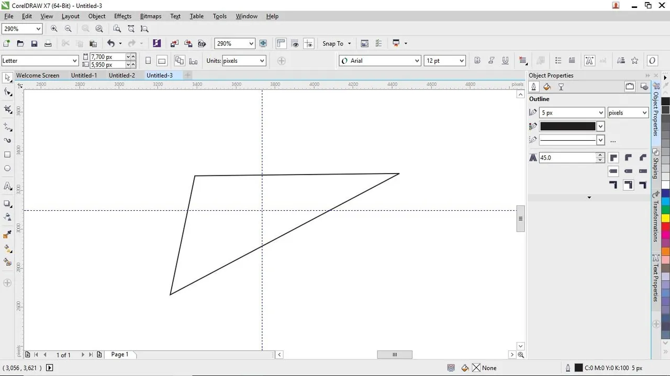Open the zoom level 290% dropdown in top row
The width and height of the screenshot is (670, 376).
(x=38, y=29)
